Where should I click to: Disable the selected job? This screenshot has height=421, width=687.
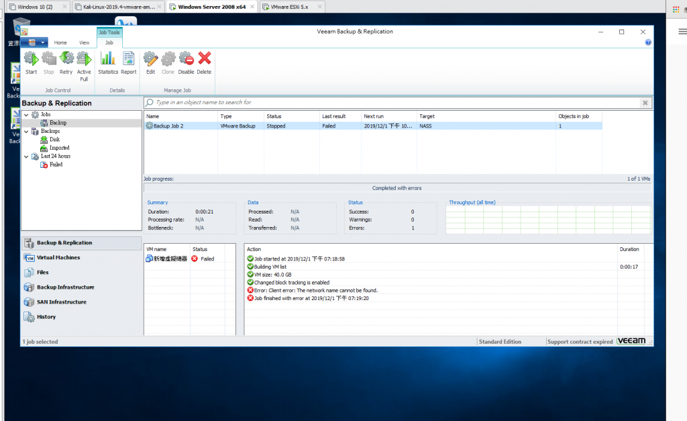[186, 62]
